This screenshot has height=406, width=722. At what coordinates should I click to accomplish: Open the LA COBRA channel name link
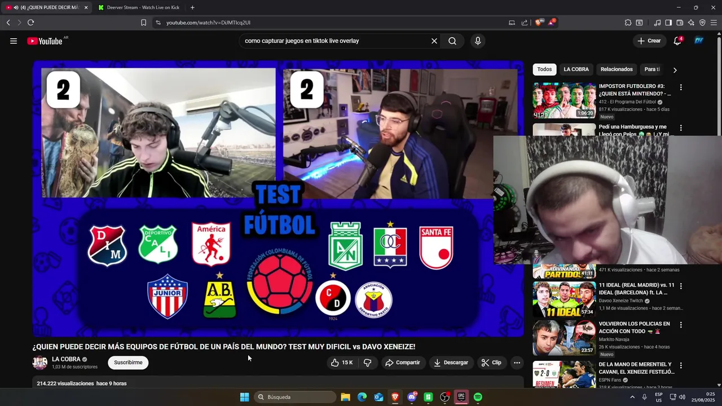click(x=66, y=359)
